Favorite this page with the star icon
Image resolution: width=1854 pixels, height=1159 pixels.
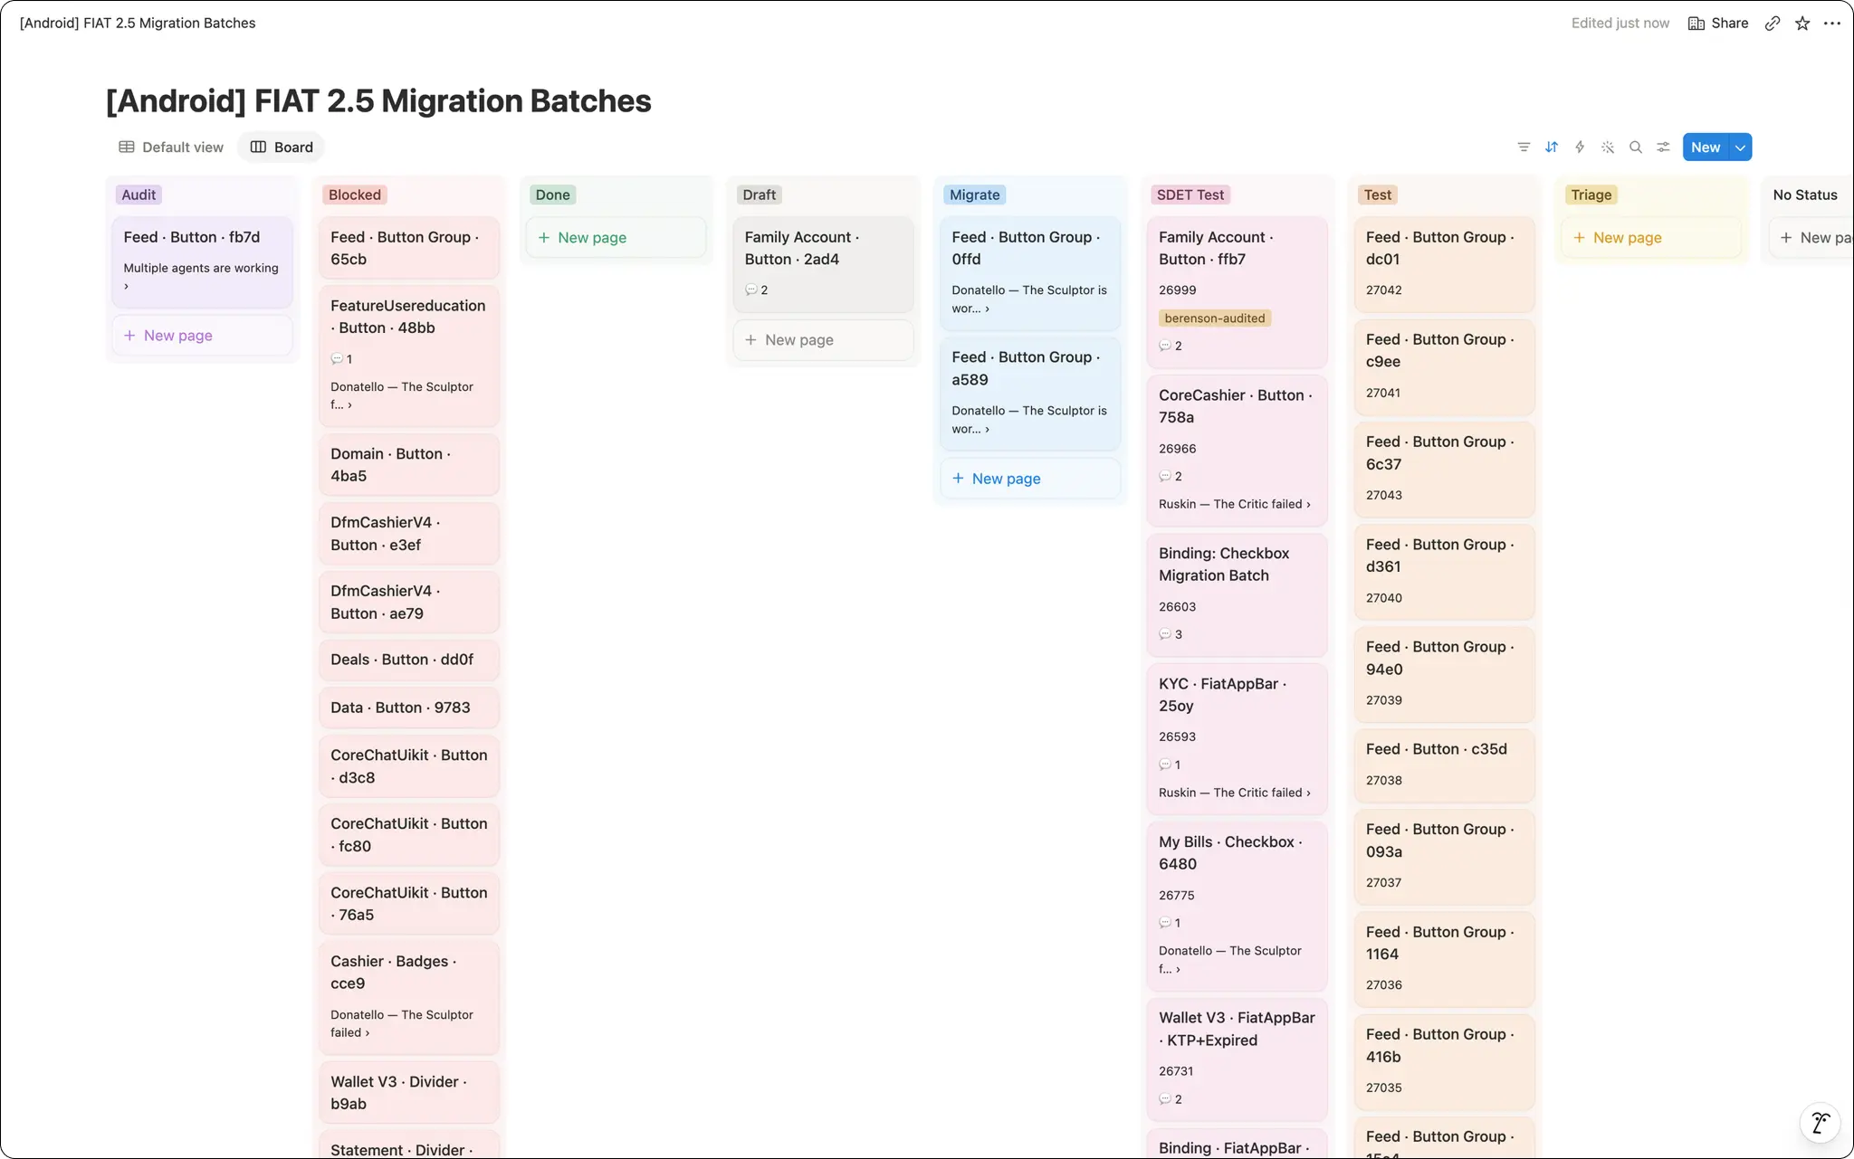click(1802, 24)
